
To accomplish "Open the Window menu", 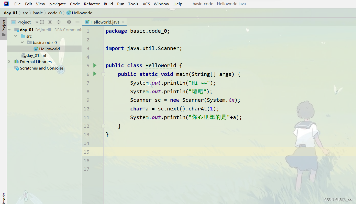I will coord(161,4).
